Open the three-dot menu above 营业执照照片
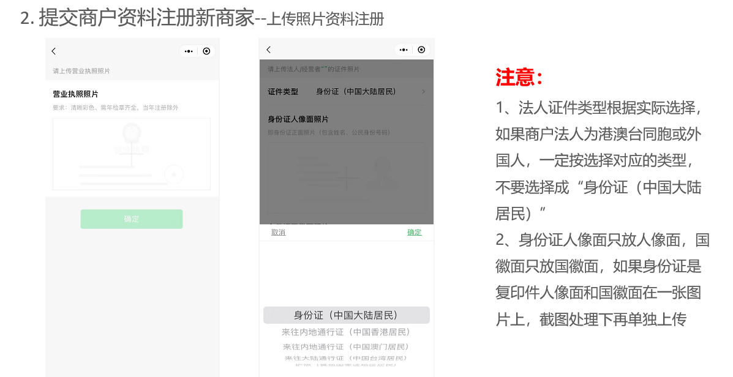 coord(189,51)
